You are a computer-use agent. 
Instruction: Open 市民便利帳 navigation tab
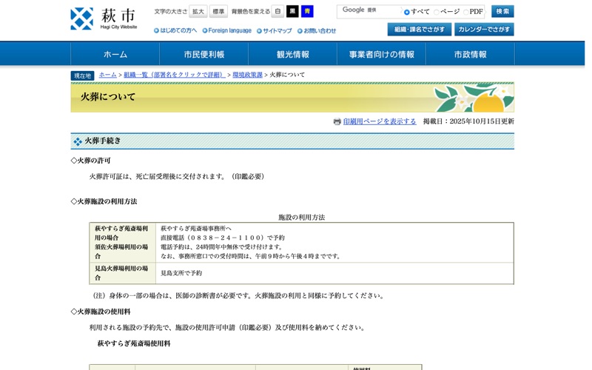pos(204,54)
